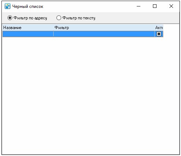Viewport: 181px width, 156px height.
Task: Click the truncated Акти column header
Action: pos(159,28)
